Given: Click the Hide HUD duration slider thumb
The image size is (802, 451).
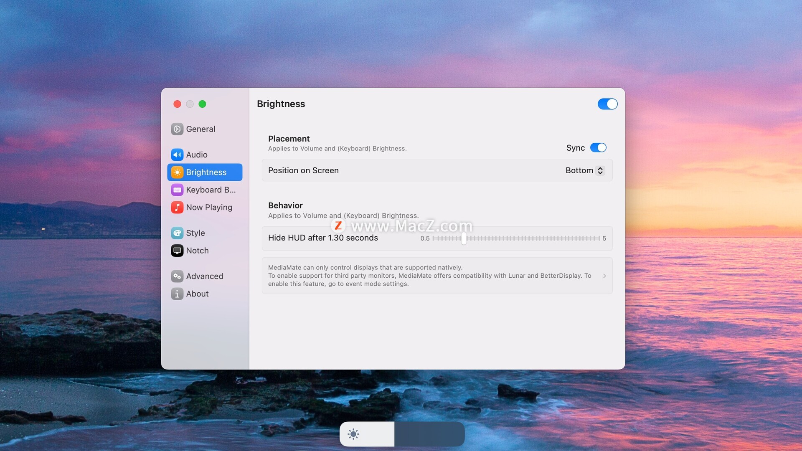Looking at the screenshot, I should [464, 238].
